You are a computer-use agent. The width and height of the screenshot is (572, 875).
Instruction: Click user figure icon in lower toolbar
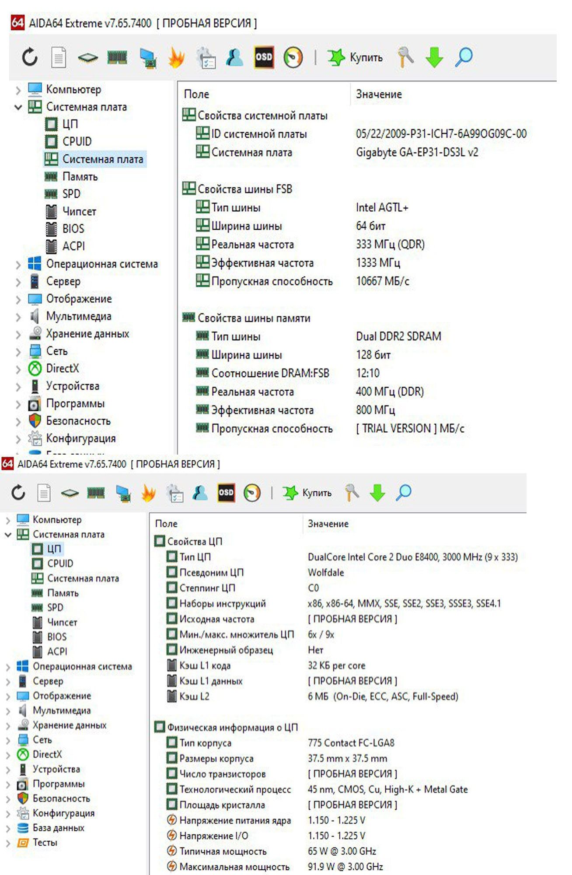tap(200, 492)
